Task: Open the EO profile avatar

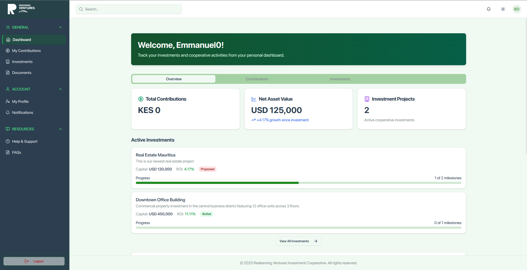Action: click(x=517, y=9)
